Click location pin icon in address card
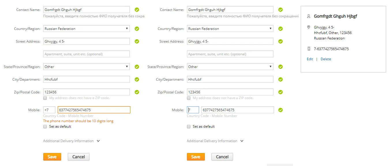 click(x=309, y=27)
